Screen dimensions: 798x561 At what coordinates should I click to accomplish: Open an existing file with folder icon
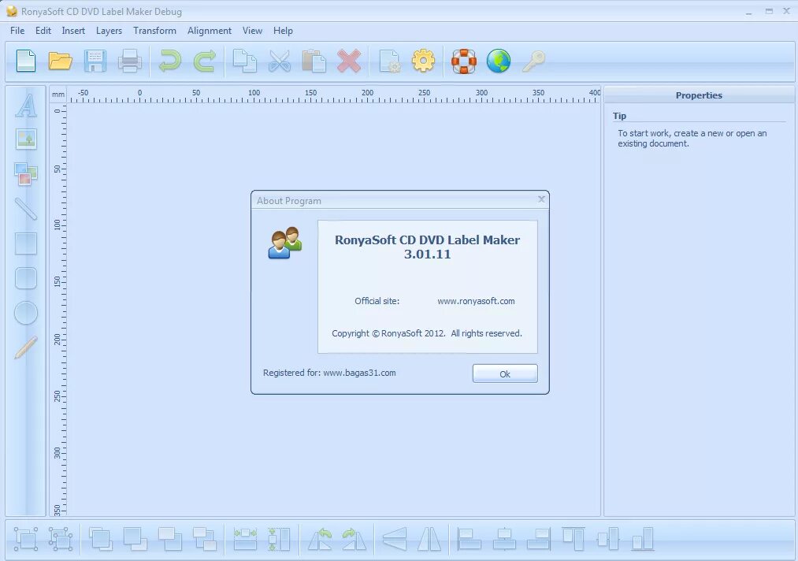pyautogui.click(x=61, y=61)
